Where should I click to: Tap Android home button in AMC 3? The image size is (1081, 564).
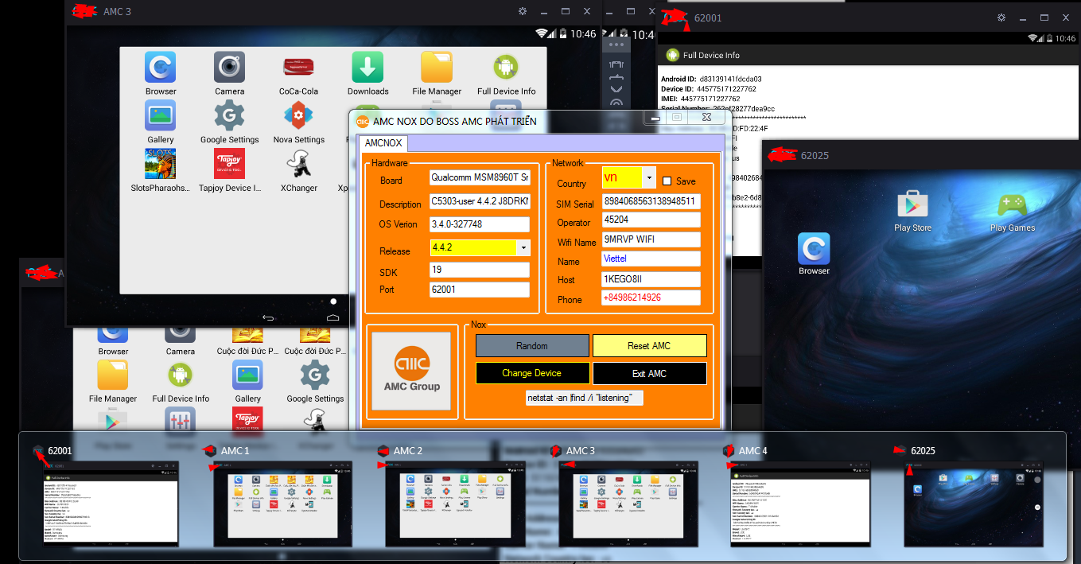coord(332,318)
